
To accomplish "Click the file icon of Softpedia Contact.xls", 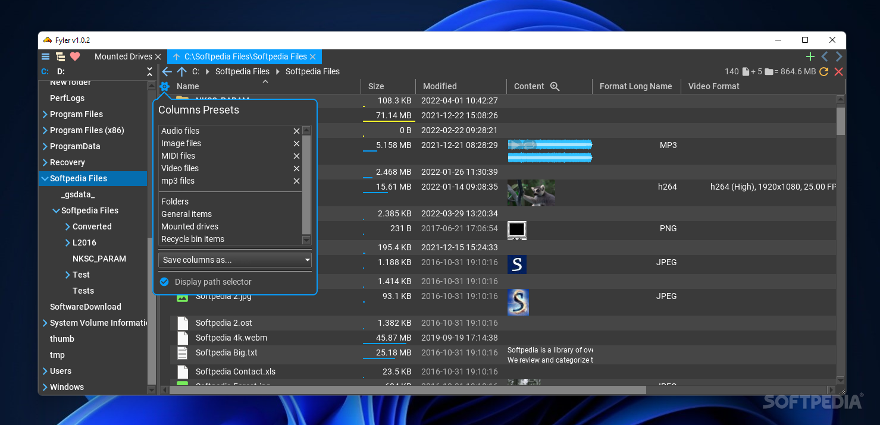I will tap(183, 372).
